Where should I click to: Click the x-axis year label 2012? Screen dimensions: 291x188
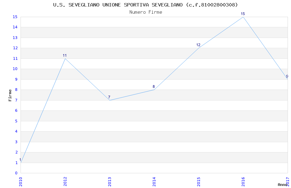click(x=65, y=182)
